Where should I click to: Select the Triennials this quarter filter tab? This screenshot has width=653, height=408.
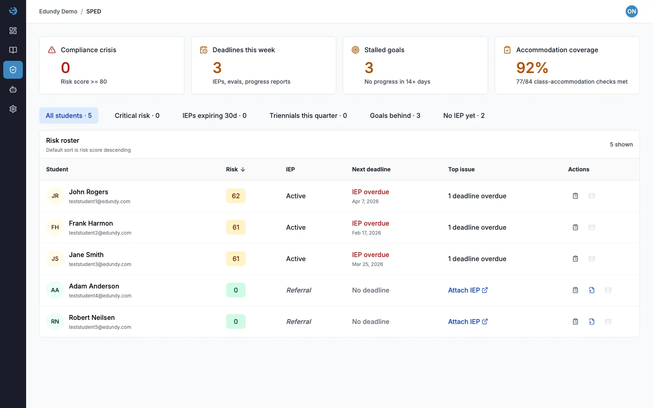click(x=308, y=115)
